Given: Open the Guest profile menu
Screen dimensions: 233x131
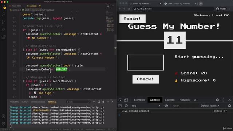Looking at the screenshot, I should (x=221, y=9).
